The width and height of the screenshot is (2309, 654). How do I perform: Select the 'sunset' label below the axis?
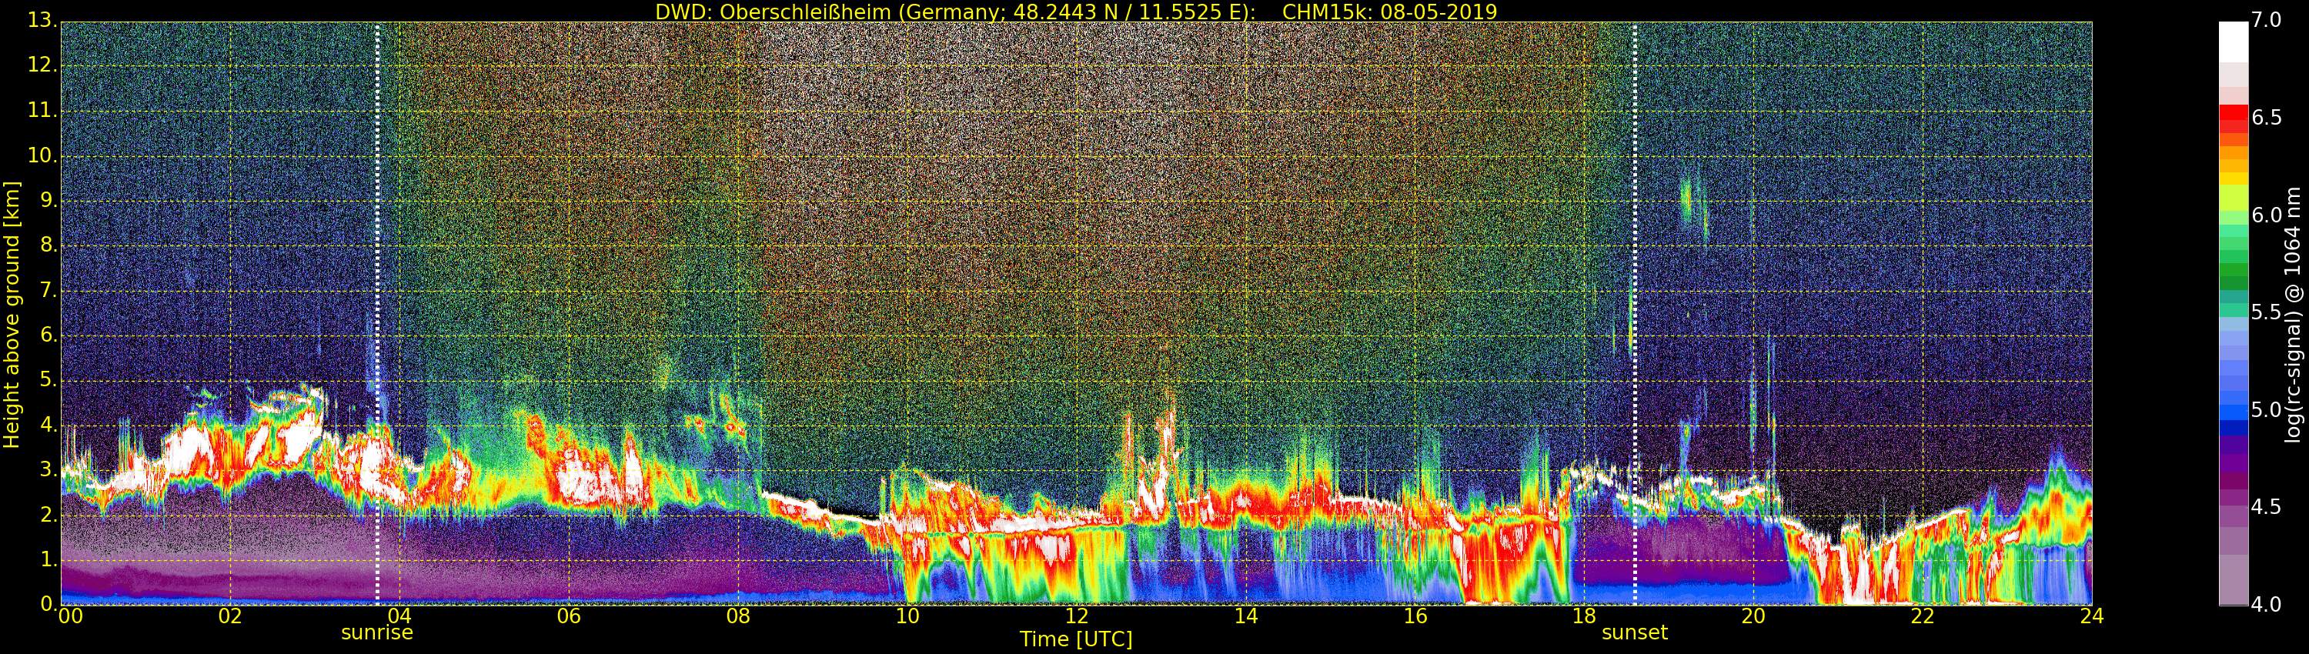[x=1634, y=632]
